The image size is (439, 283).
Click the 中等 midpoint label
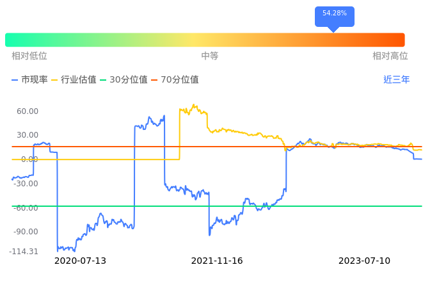210,56
